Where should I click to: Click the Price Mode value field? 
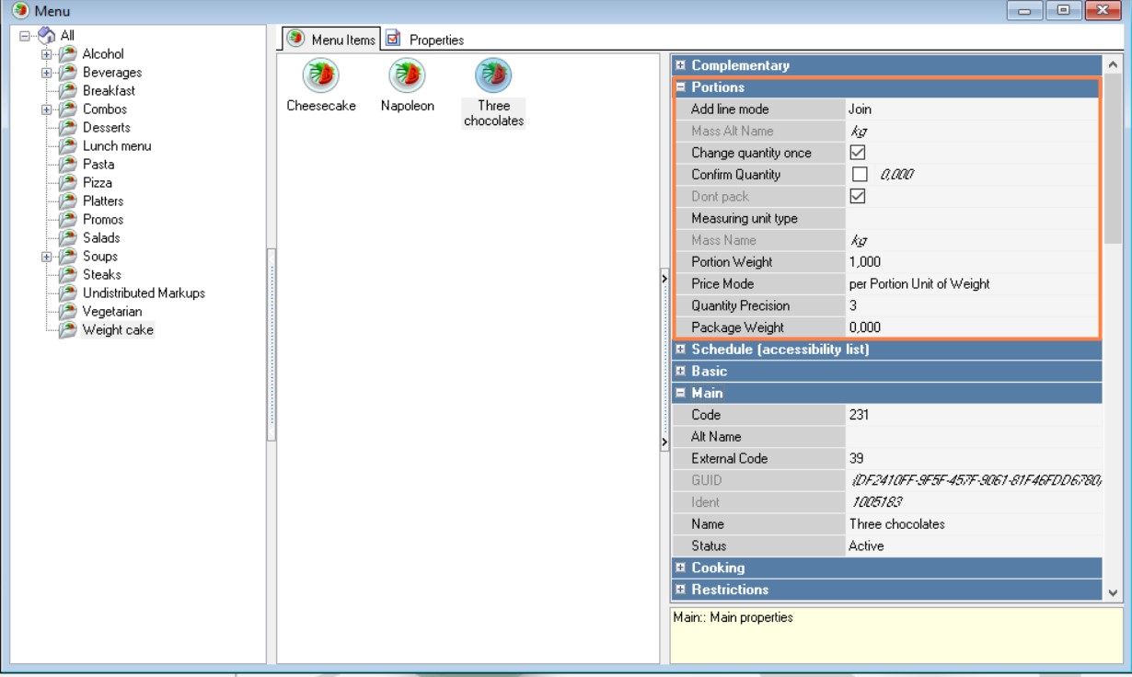pyautogui.click(x=972, y=284)
